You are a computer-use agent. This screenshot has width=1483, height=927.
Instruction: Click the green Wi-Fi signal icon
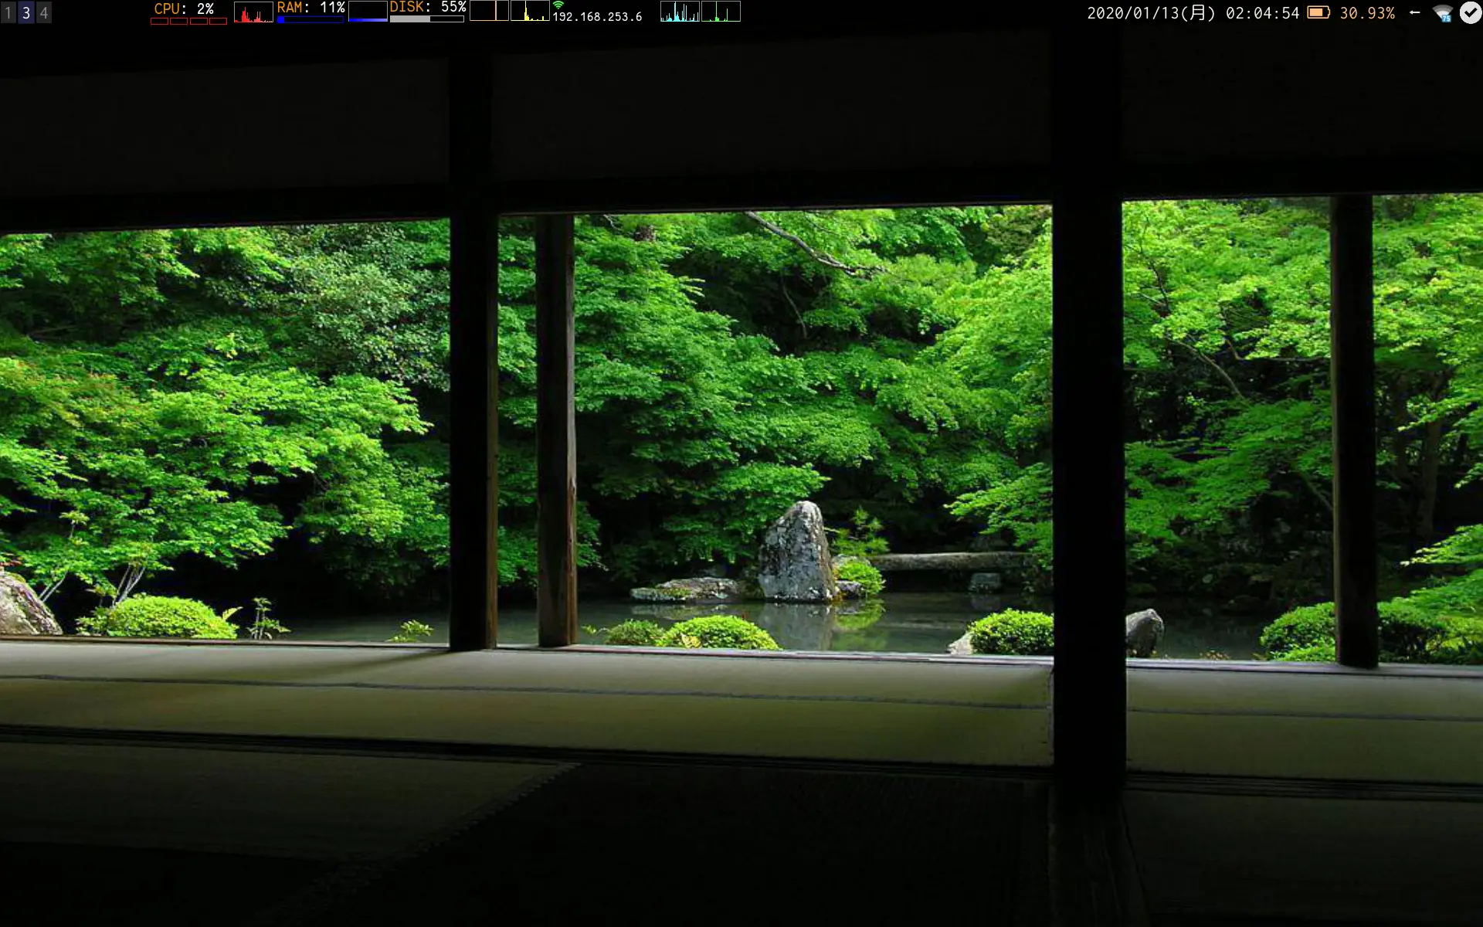click(x=558, y=5)
